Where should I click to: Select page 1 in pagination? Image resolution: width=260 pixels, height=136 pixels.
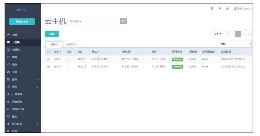[238, 34]
